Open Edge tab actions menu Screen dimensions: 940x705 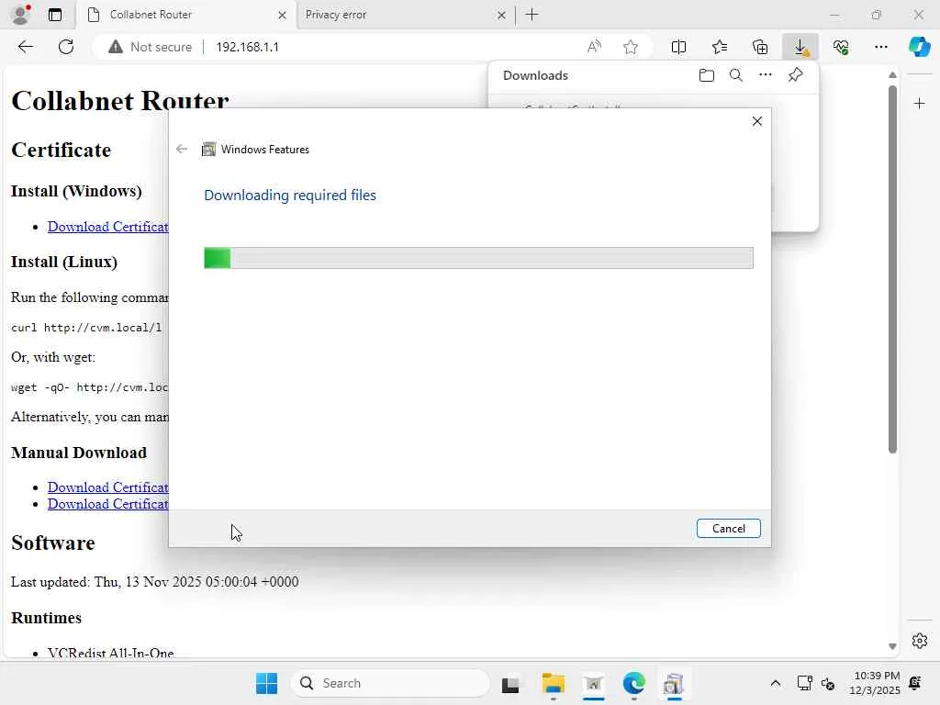pos(55,15)
